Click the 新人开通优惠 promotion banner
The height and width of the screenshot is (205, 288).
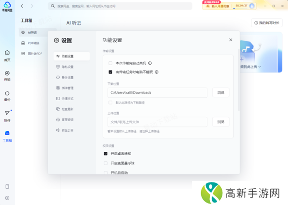(x=217, y=6)
